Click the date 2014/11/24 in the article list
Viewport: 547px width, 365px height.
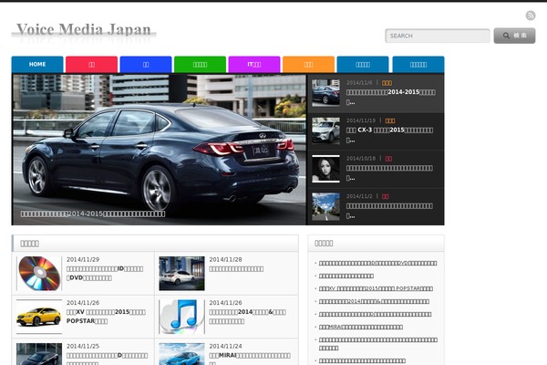pyautogui.click(x=225, y=346)
